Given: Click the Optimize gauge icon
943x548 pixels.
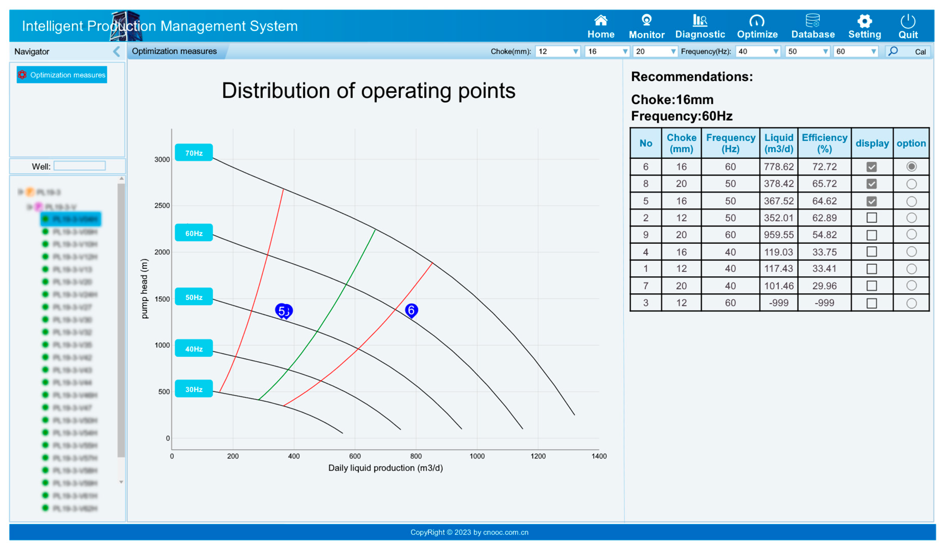Looking at the screenshot, I should [757, 21].
